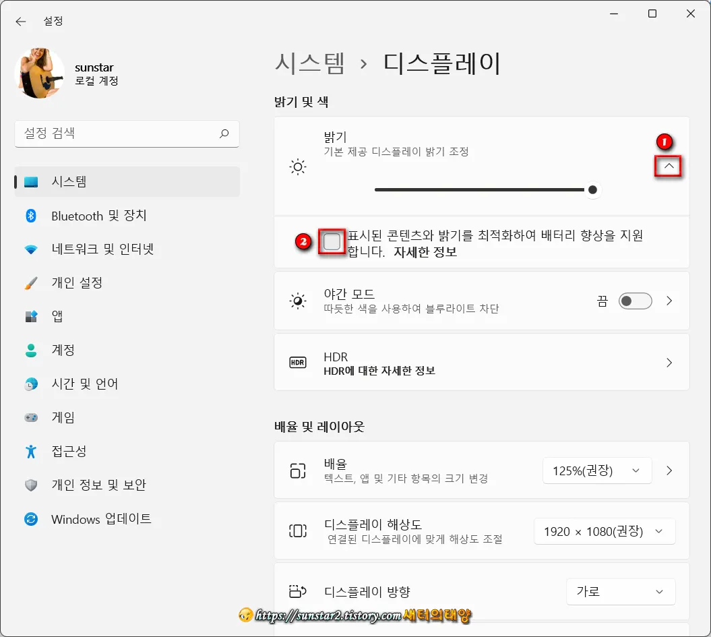Open the 배율 dropdown showing 125%(권장)
The image size is (711, 637).
596,471
